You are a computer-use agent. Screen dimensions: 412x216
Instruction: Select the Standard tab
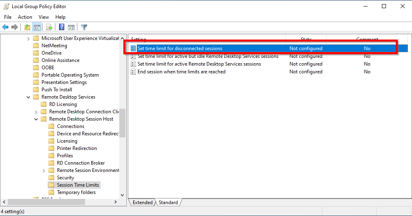tap(168, 203)
